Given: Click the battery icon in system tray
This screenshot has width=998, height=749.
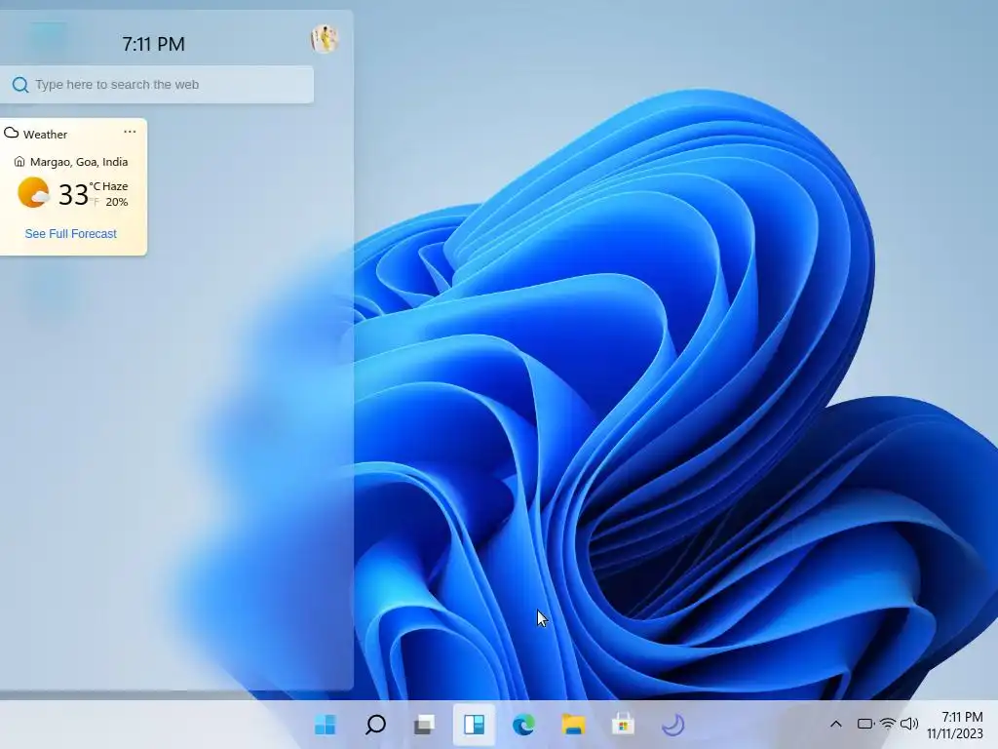Looking at the screenshot, I should [x=865, y=724].
